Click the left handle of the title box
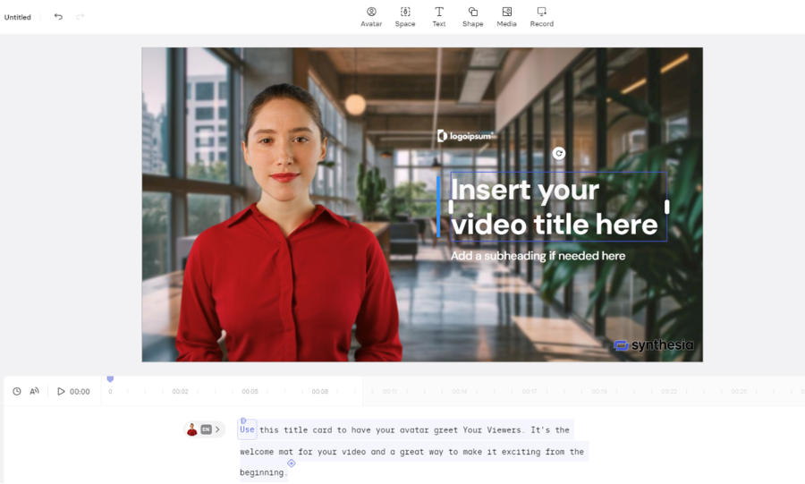This screenshot has height=484, width=805. pos(451,207)
